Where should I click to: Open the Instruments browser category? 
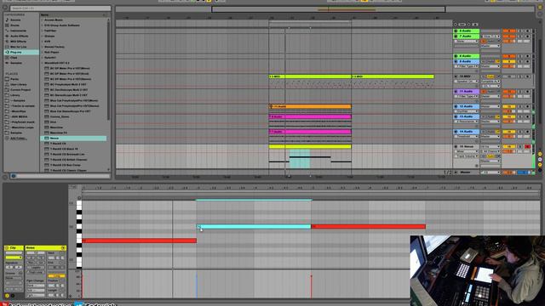[x=18, y=31]
